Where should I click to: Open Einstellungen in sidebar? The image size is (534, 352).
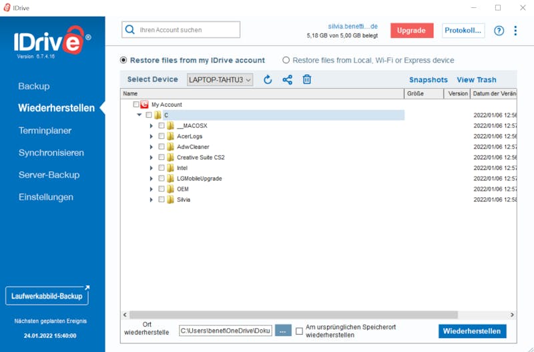point(46,197)
